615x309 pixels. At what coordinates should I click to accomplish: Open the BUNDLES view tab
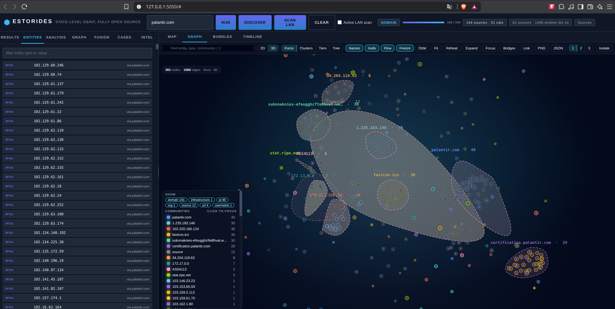coord(222,37)
